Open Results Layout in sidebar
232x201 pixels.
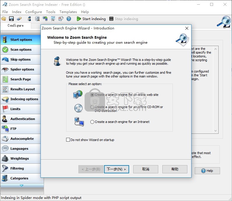[21, 89]
